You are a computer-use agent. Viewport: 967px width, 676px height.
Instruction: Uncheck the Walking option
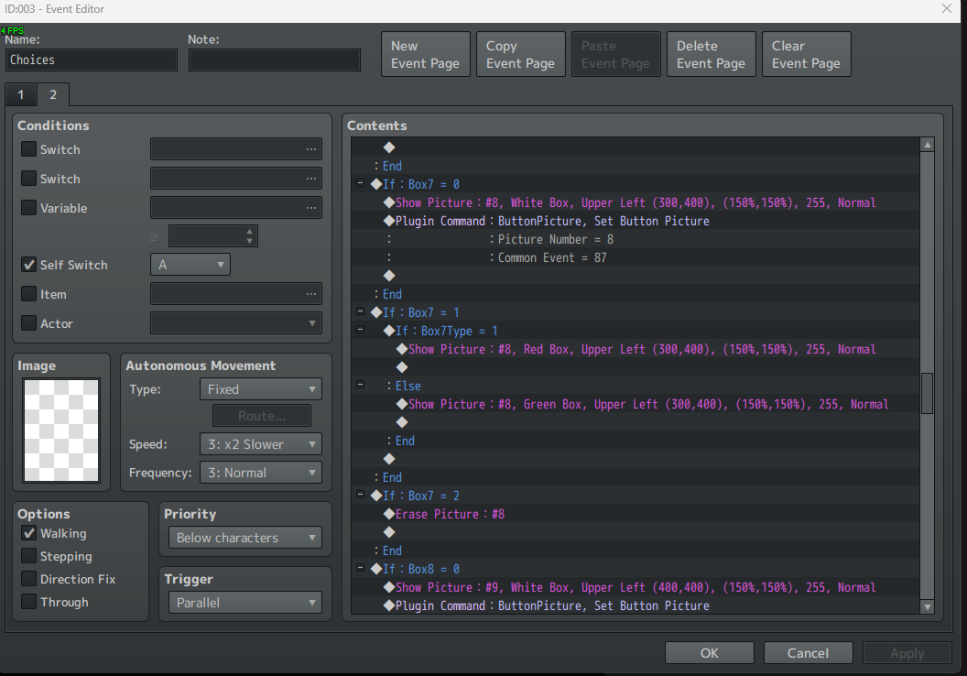tap(28, 533)
